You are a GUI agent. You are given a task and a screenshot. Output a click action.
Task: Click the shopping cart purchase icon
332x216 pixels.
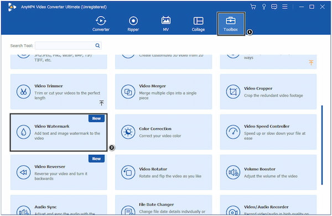point(253,7)
